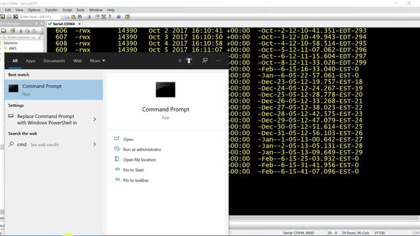
Task: Click the new folder icon in Session Manager
Action: pos(4,31)
